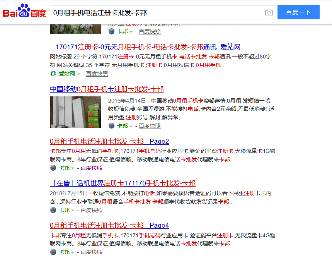Viewport: 332px width, 264px height.
Task: Open the result titled Page2
Action: [x=109, y=141]
